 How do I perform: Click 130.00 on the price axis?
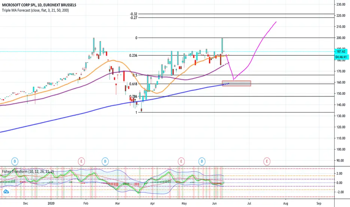pos(341,116)
